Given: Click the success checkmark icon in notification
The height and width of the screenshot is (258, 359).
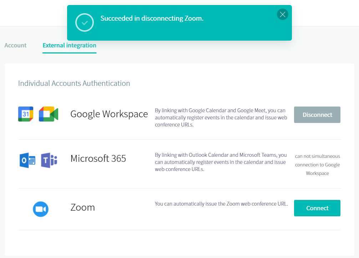Looking at the screenshot, I should [85, 23].
